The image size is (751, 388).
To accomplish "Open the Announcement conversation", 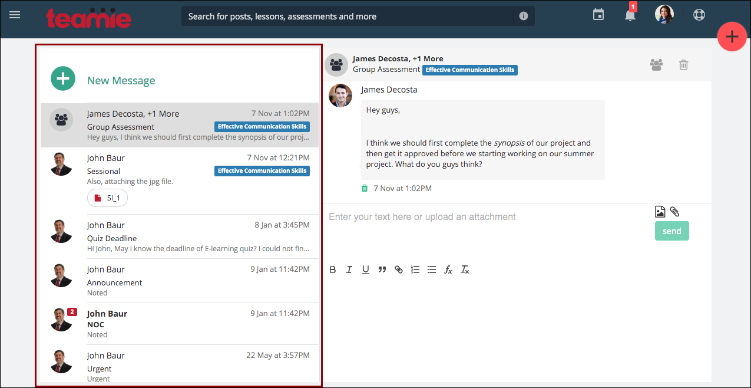I will click(180, 281).
